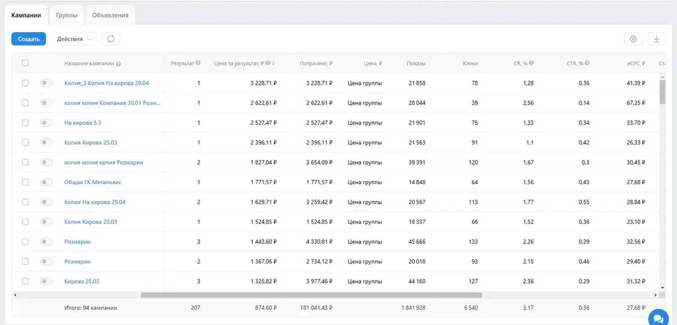677x325 pixels.
Task: Click help icon beside Название кампании
Action: pos(118,64)
